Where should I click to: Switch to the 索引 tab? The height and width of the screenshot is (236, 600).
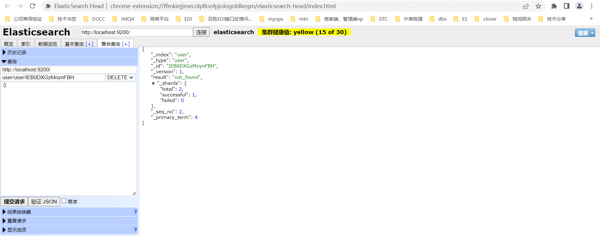coord(25,44)
